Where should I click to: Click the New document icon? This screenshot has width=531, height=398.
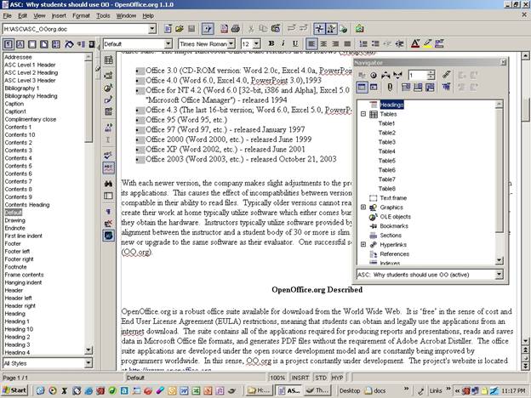click(168, 29)
